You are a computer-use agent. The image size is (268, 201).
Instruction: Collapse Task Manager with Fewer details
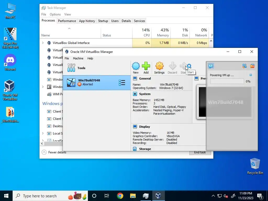click(54, 152)
